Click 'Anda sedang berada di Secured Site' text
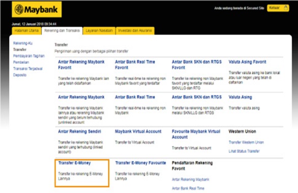This screenshot has width=298, height=193. pos(239,8)
